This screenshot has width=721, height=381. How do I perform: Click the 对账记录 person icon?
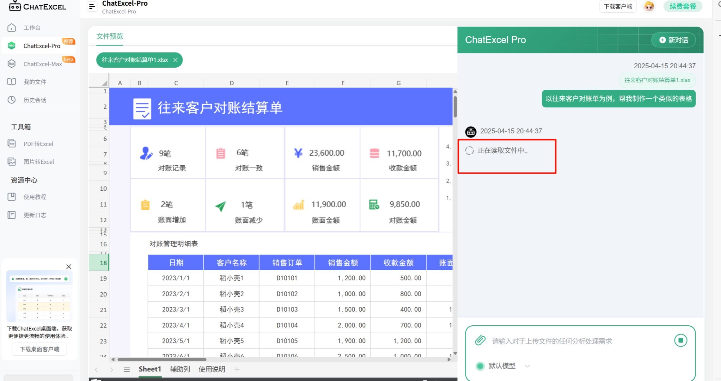(x=146, y=153)
